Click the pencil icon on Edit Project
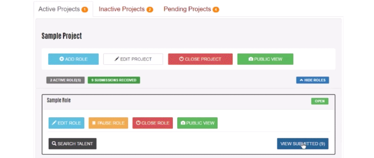 tap(117, 59)
